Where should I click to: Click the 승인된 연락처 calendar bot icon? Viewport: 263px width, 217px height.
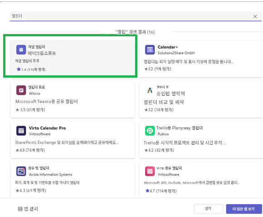150,90
